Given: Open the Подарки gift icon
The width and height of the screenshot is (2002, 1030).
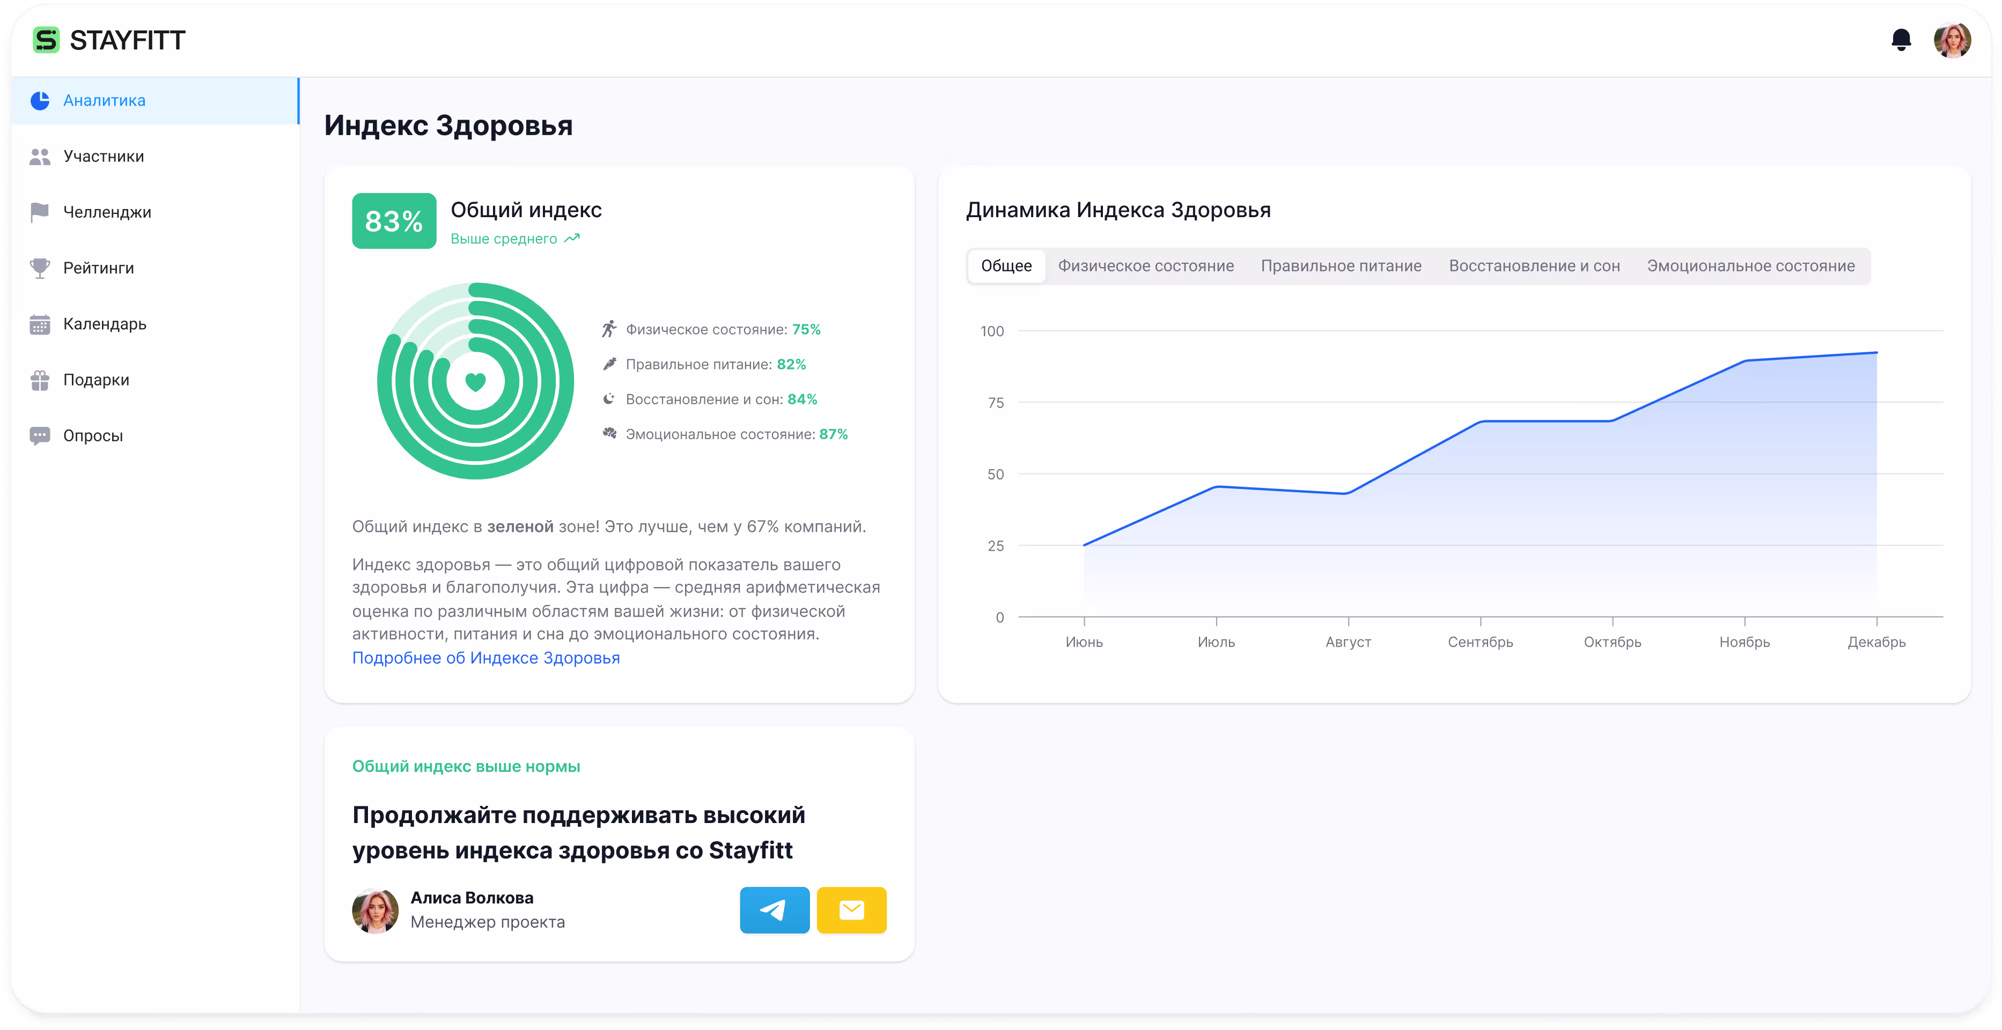Looking at the screenshot, I should click(x=40, y=380).
